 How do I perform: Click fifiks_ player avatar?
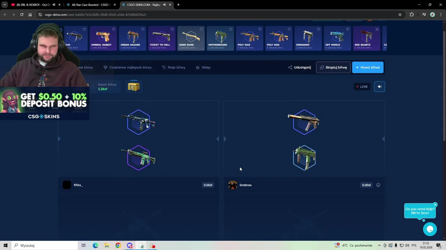pos(67,185)
